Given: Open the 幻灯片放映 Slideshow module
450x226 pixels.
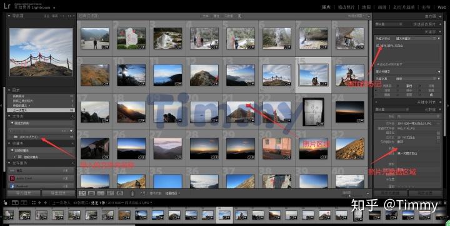Looking at the screenshot, I should (404, 7).
